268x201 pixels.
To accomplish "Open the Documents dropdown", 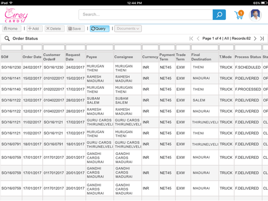I will [128, 29].
